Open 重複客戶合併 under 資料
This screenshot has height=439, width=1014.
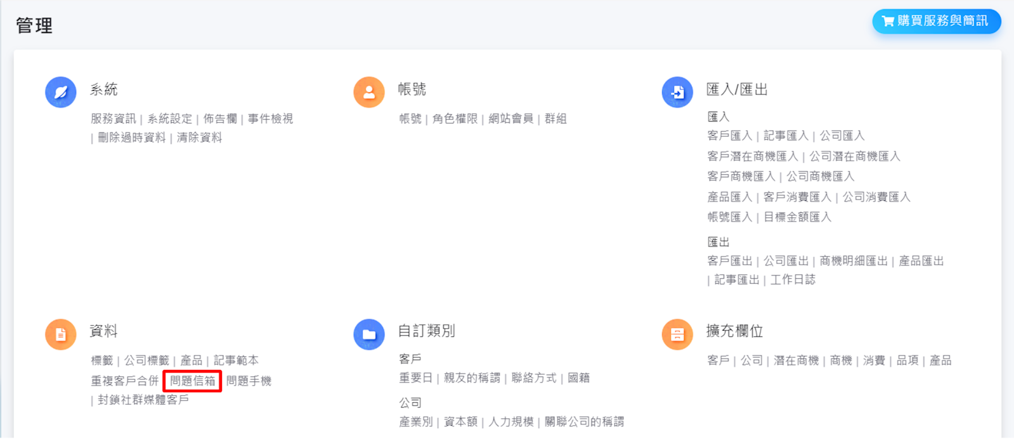click(x=124, y=381)
